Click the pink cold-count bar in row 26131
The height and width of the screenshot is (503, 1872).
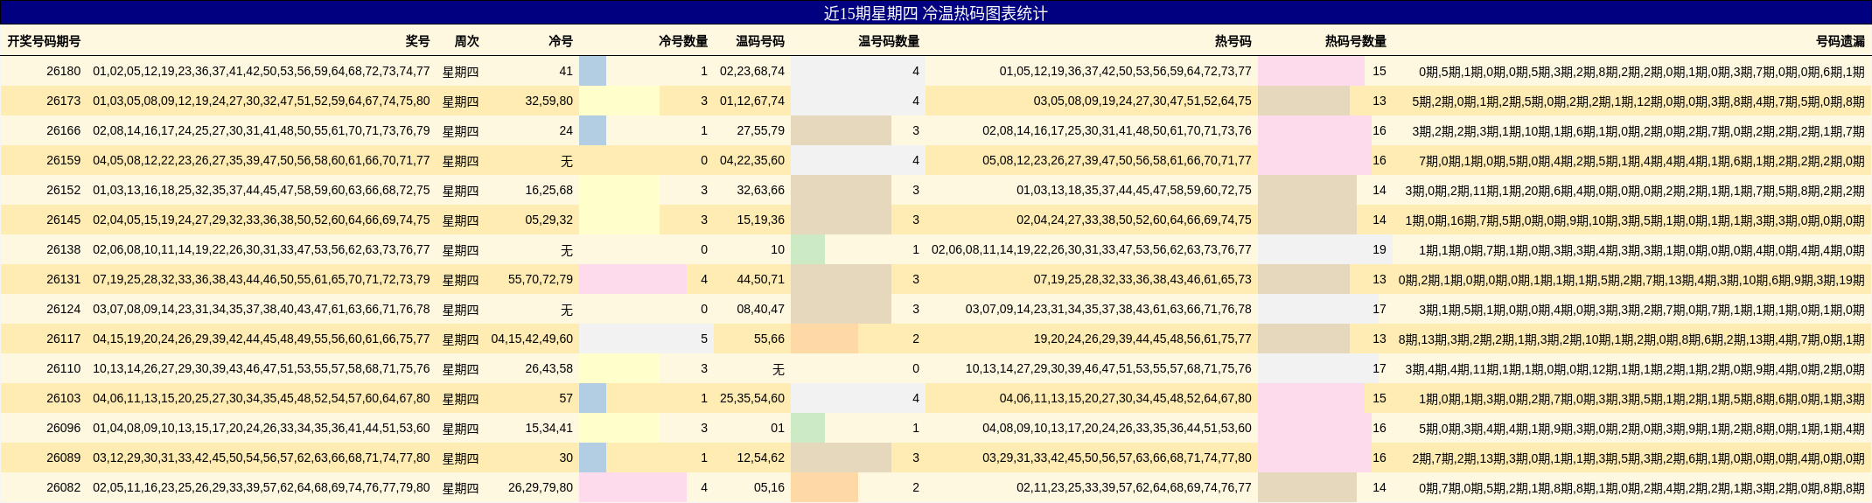(632, 279)
